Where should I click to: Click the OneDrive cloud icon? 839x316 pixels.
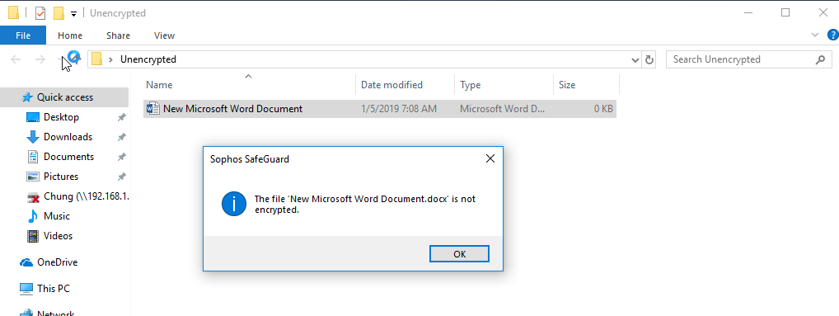pyautogui.click(x=26, y=263)
